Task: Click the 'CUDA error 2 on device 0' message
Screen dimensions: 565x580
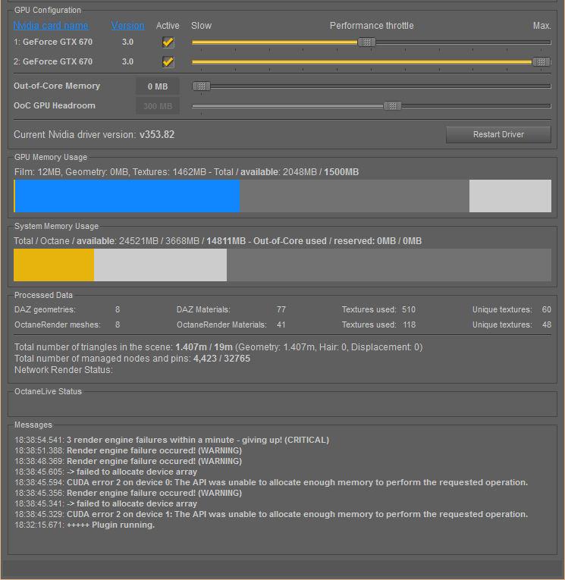Action: pos(272,482)
